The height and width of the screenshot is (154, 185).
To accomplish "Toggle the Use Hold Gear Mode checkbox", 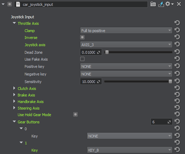I will coord(75,114).
